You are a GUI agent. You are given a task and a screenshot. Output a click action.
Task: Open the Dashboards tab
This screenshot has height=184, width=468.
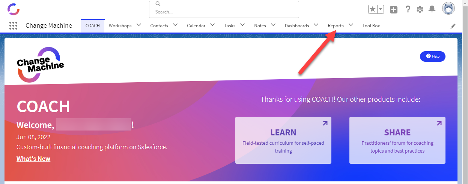tap(297, 26)
